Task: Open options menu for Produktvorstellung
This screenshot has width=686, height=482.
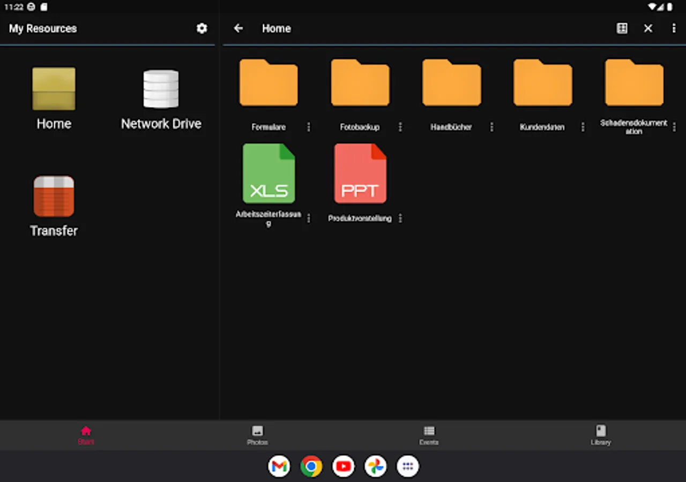Action: pos(400,219)
